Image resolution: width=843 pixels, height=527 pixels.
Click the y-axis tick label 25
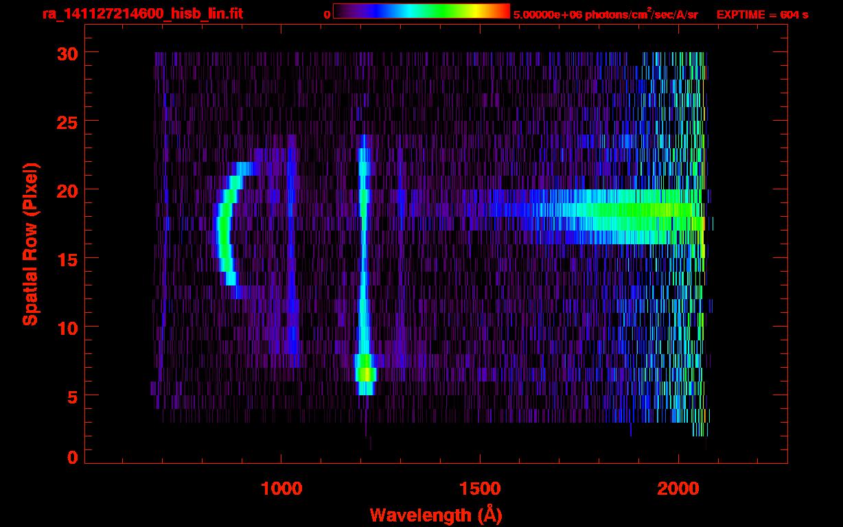tap(67, 121)
